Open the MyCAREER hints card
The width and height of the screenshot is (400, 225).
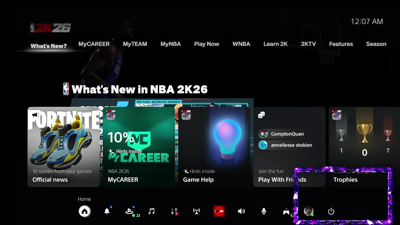point(139,147)
